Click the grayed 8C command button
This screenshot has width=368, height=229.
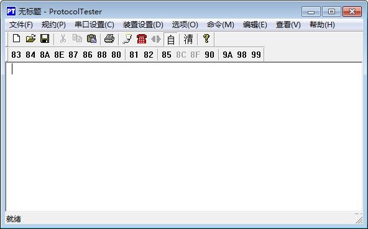pos(181,55)
